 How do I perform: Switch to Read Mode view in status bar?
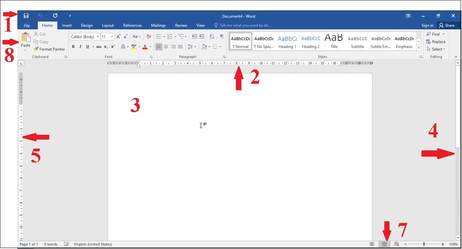click(372, 244)
